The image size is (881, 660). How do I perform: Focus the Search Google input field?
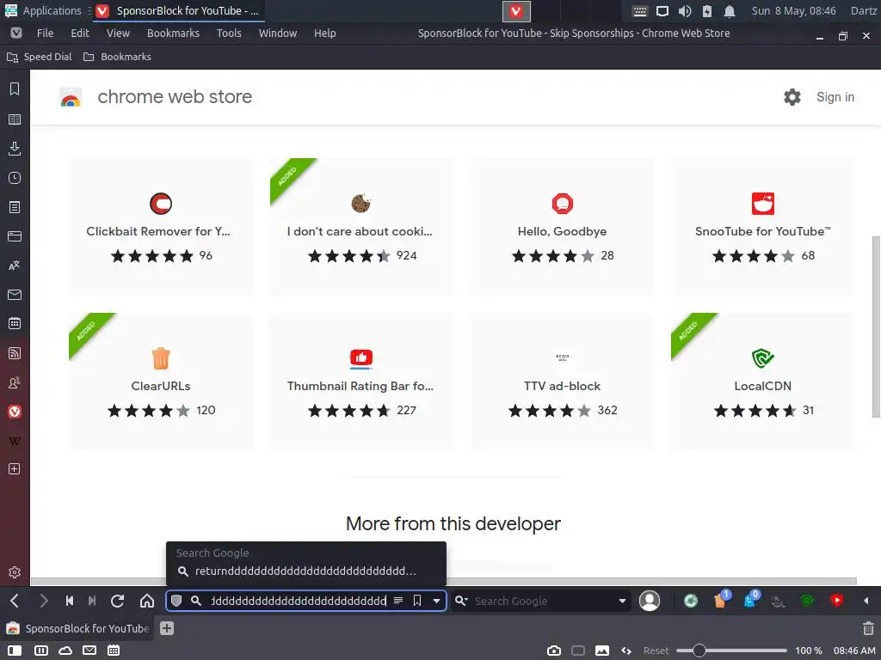[542, 601]
